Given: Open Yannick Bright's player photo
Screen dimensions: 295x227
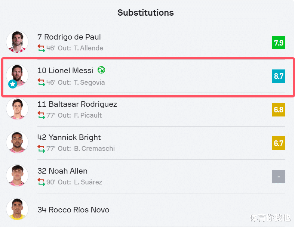Looking at the screenshot, I should pyautogui.click(x=17, y=142).
